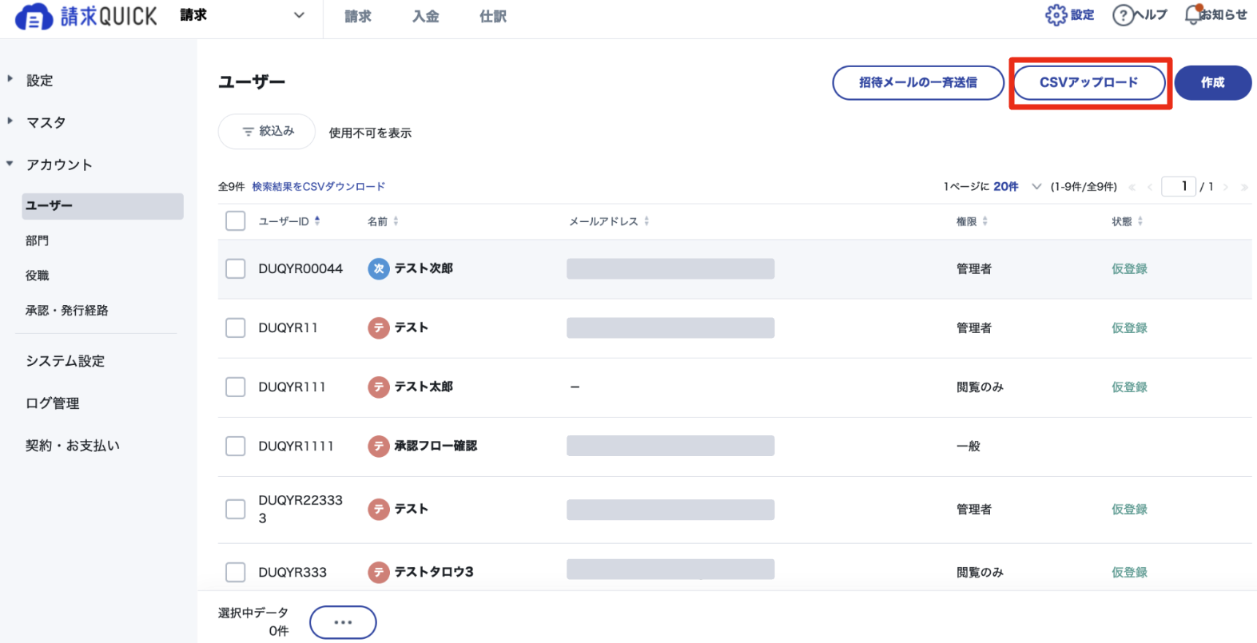Click user ID DUQYR00044
This screenshot has width=1257, height=643.
click(300, 269)
